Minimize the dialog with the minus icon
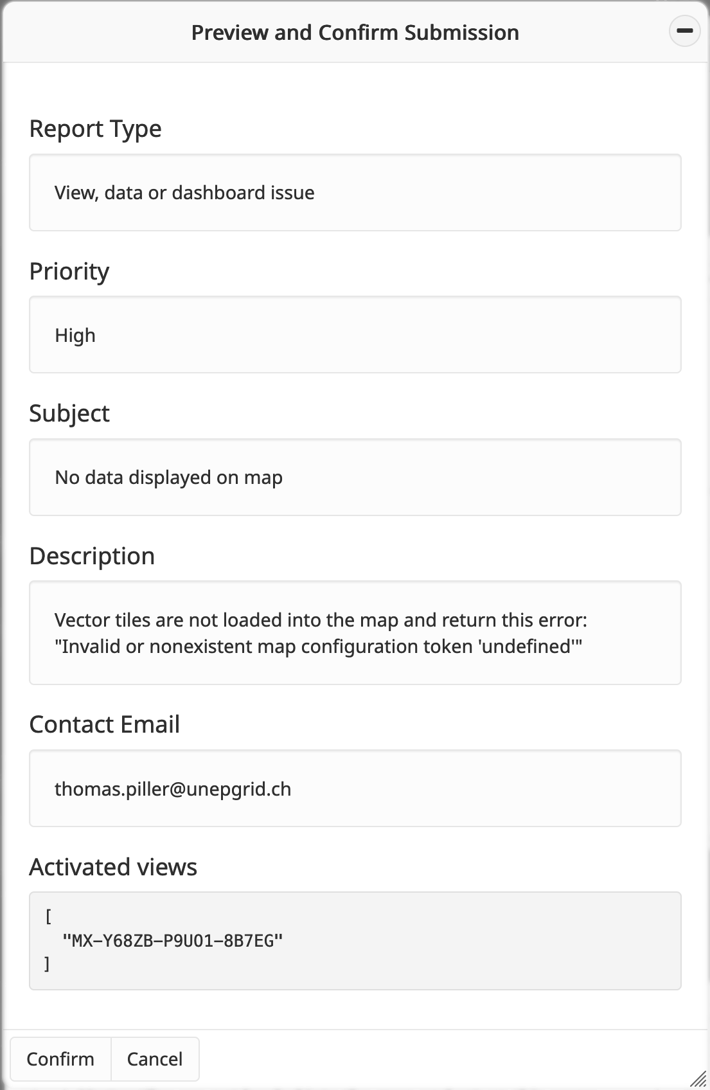The image size is (710, 1090). point(684,31)
